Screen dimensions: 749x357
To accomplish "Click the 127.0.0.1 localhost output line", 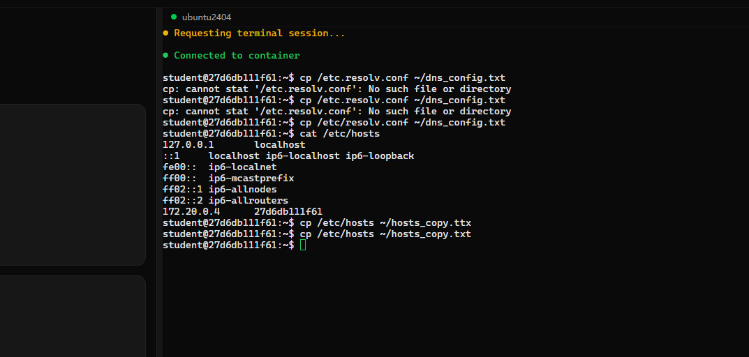I will click(x=234, y=144).
